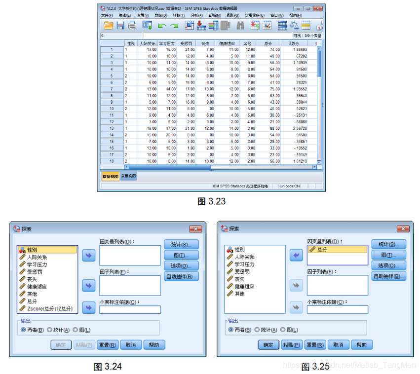Open the 数据(D) menu
This screenshot has width=420, height=374.
click(x=161, y=15)
